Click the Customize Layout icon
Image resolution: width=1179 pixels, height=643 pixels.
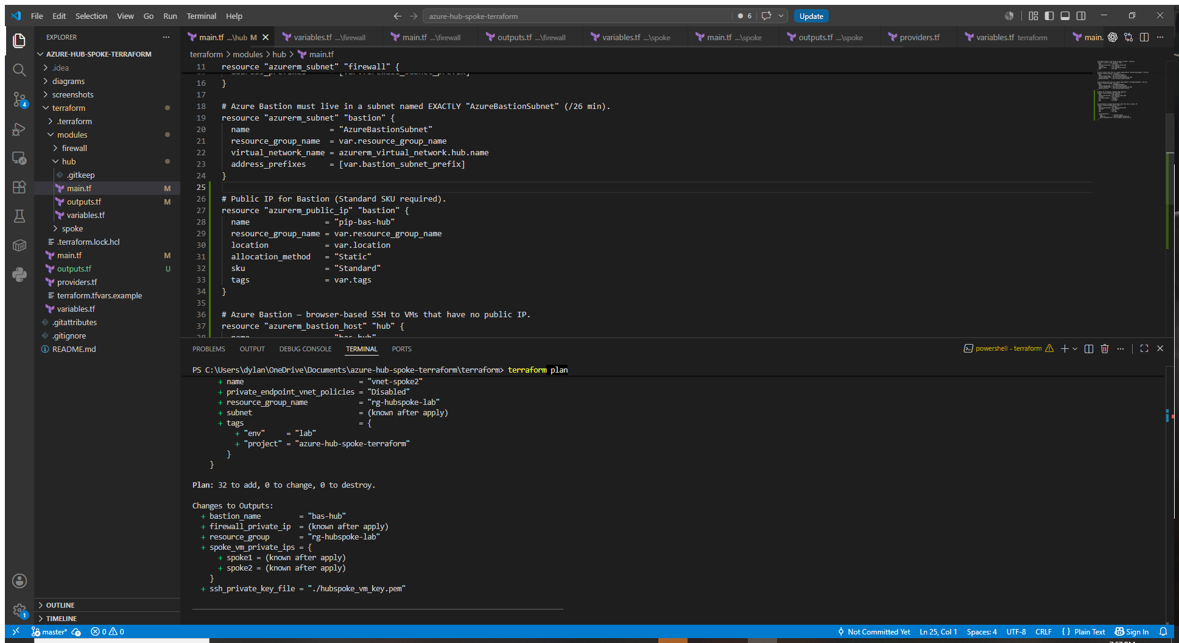tap(1033, 16)
